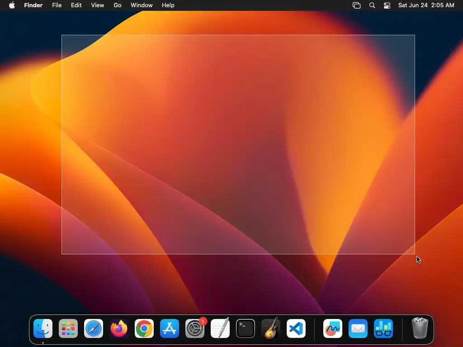This screenshot has height=347, width=463.
Task: Open the Apple menu
Action: point(12,5)
